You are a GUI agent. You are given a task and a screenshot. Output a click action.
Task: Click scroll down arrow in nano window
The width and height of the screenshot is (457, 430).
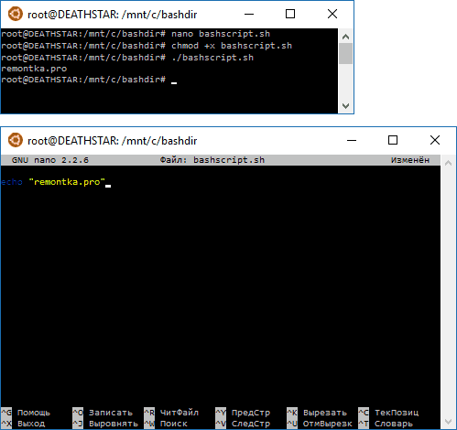[448, 422]
